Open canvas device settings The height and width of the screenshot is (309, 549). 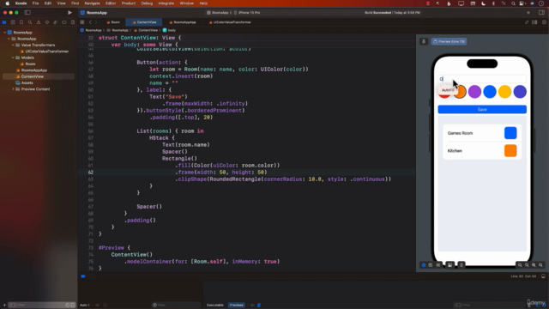pos(449,265)
